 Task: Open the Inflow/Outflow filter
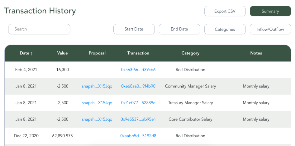point(270,29)
